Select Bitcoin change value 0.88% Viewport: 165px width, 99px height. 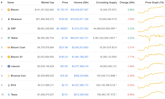[131, 10]
